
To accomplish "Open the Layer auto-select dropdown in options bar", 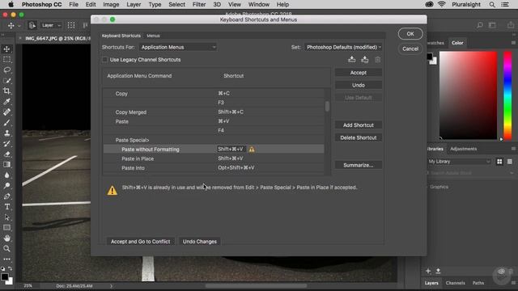I will (51, 25).
